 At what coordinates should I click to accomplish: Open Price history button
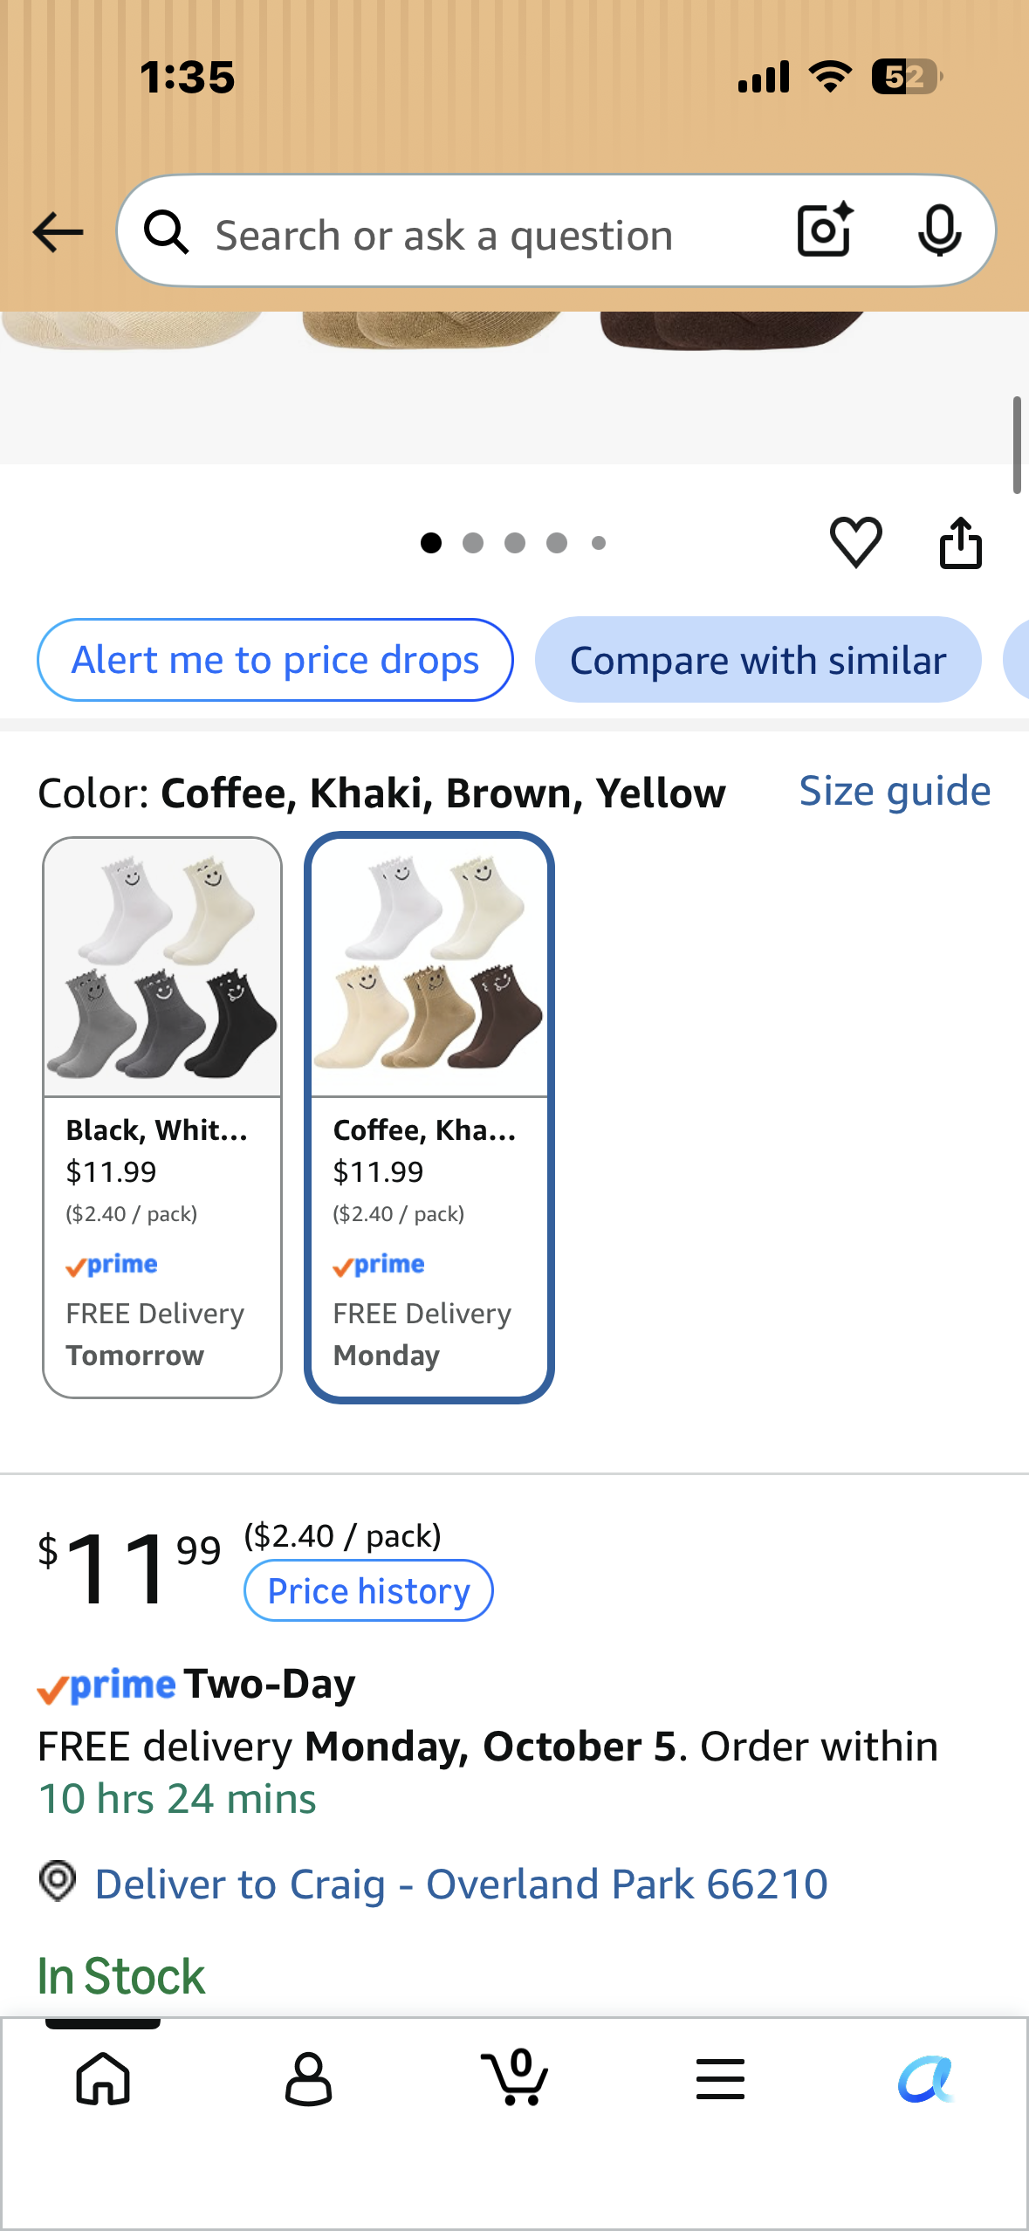pos(368,1590)
